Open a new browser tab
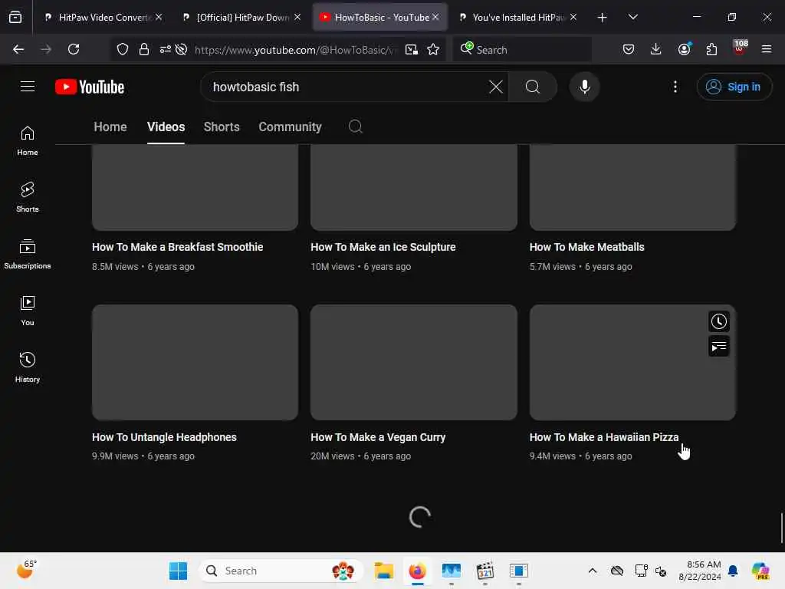The width and height of the screenshot is (785, 589). pos(602,18)
